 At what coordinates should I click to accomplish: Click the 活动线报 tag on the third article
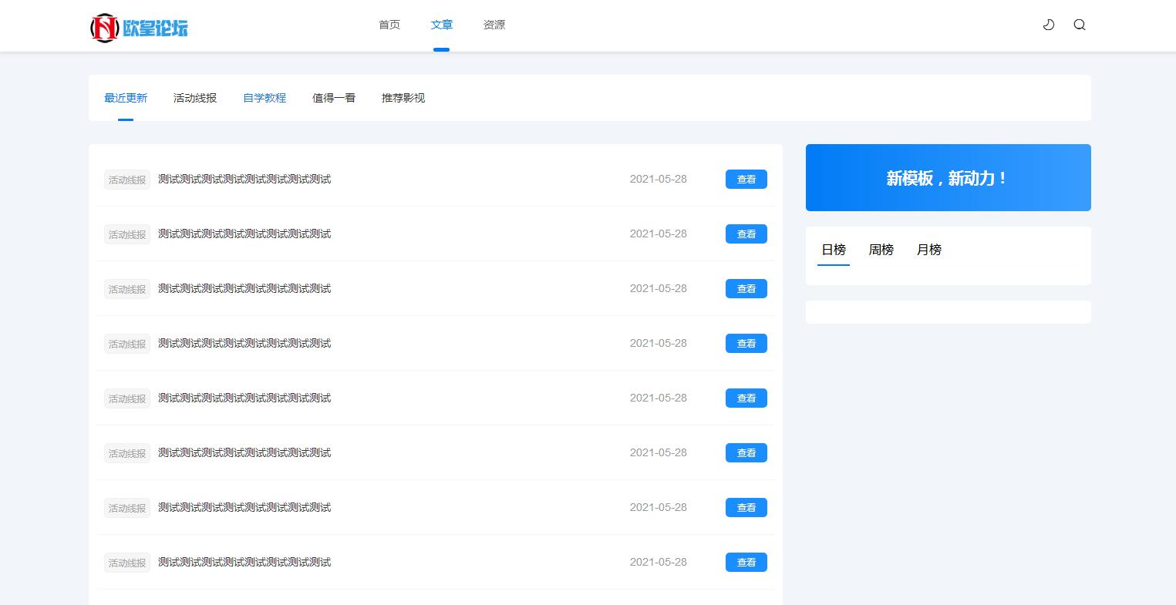pyautogui.click(x=127, y=289)
